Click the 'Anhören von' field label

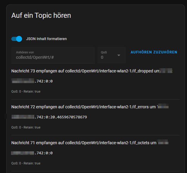[x=25, y=52]
